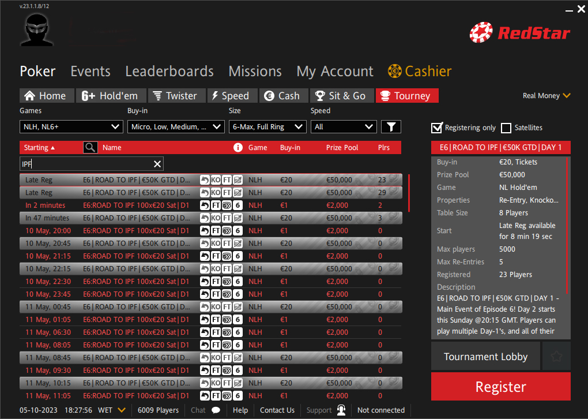This screenshot has height=419, width=588.
Task: Expand the Real Money mode dropdown
Action: click(x=546, y=96)
